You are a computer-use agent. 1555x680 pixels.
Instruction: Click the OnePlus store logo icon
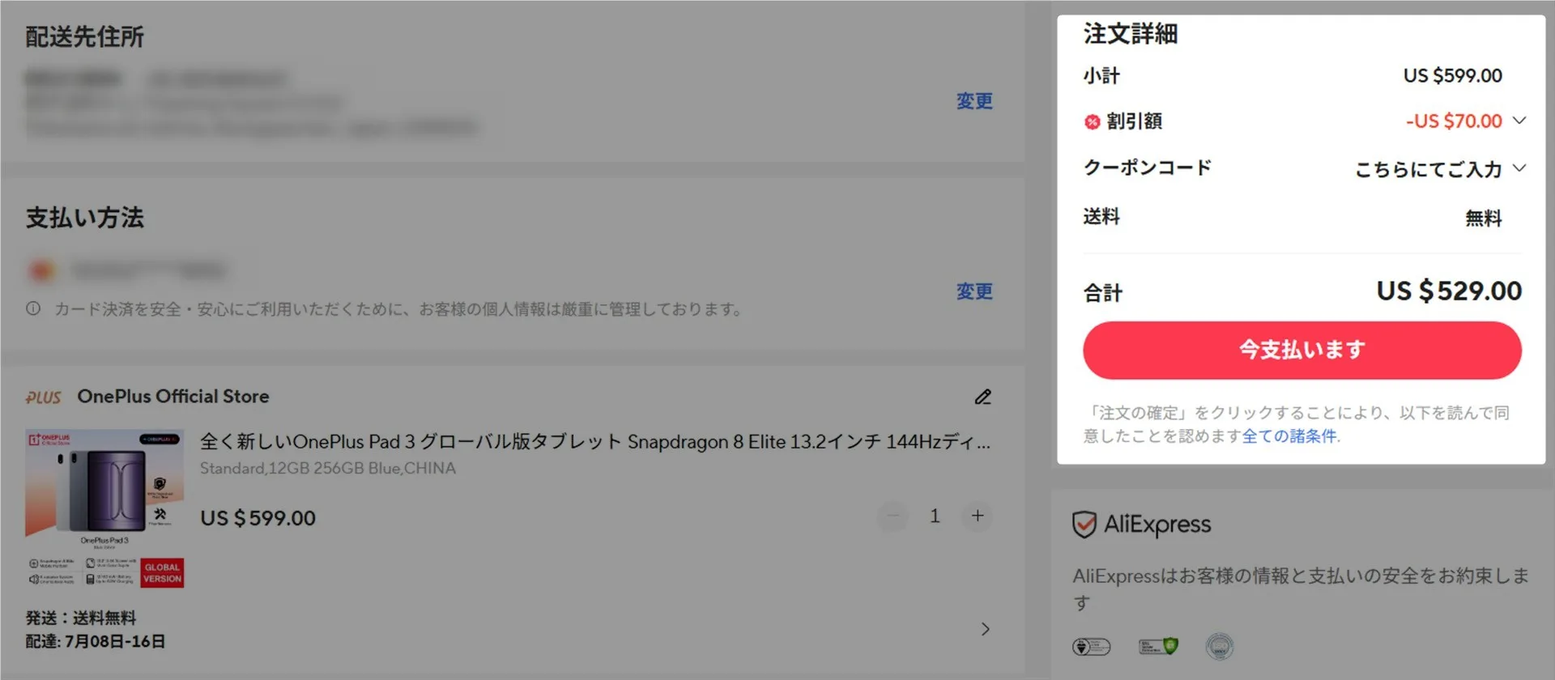point(43,397)
